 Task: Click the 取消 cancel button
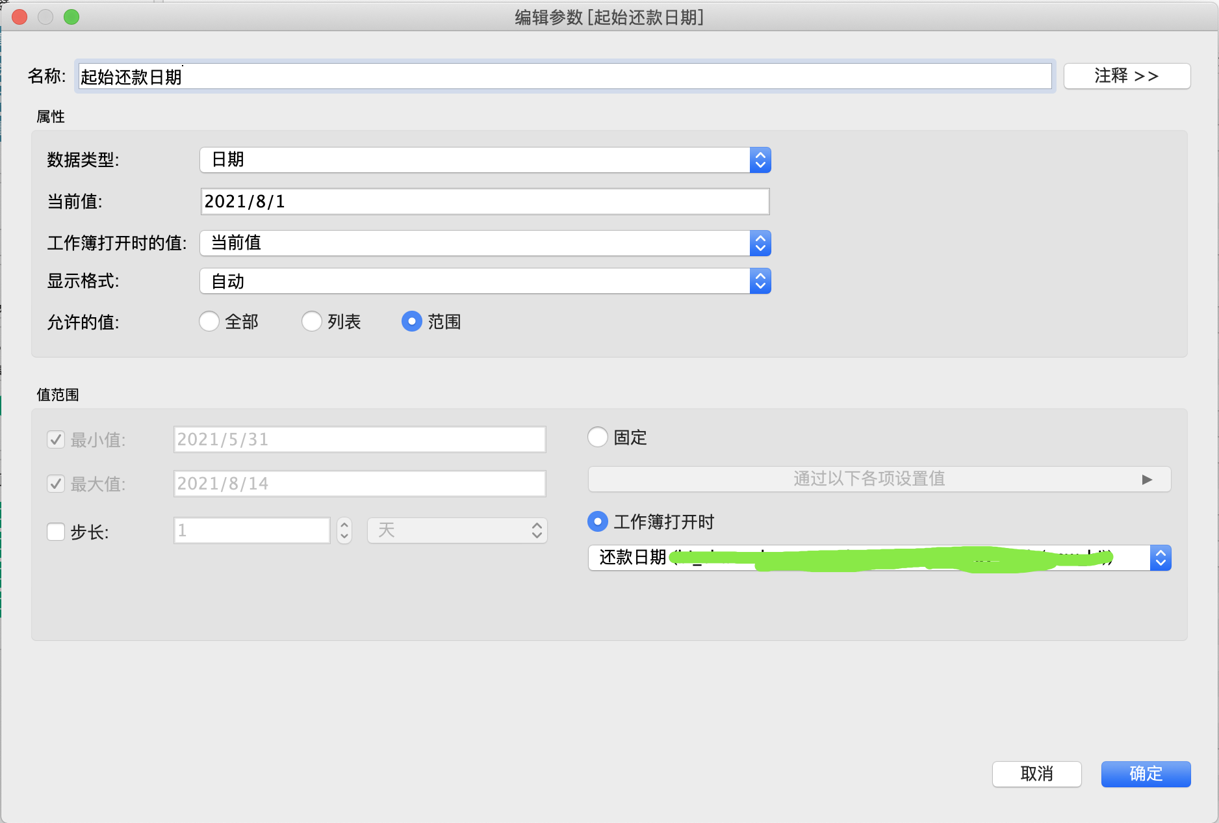click(x=1037, y=774)
